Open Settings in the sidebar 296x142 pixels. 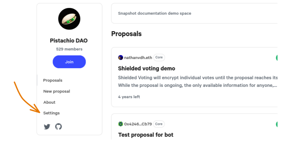[51, 113]
